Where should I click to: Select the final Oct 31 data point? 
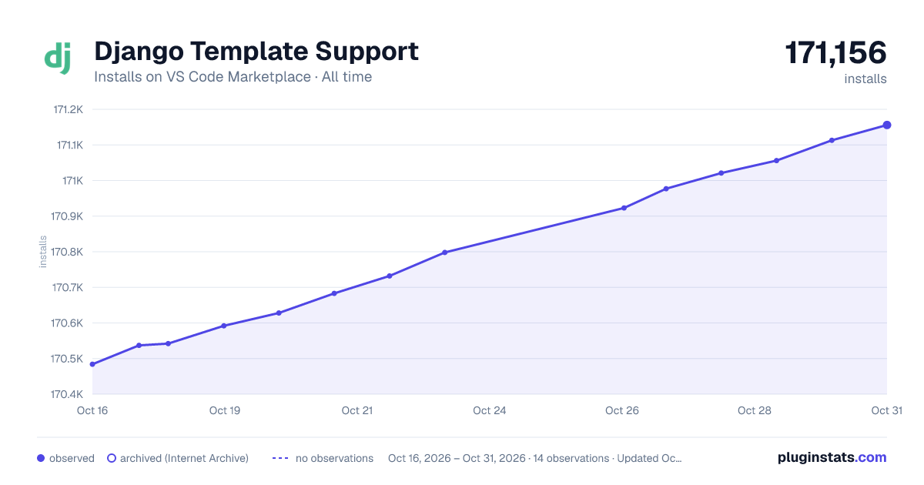click(x=887, y=125)
